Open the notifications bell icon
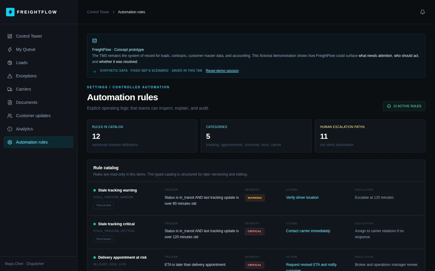 [x=423, y=12]
